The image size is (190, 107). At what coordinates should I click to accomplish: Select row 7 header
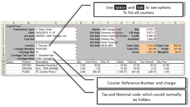pyautogui.click(x=3, y=46)
